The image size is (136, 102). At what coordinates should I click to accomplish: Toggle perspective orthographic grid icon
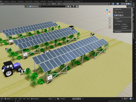110,27
